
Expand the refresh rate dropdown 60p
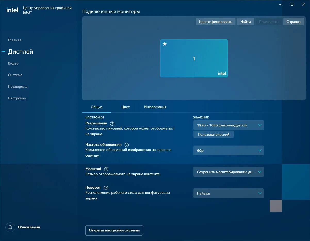pos(229,150)
